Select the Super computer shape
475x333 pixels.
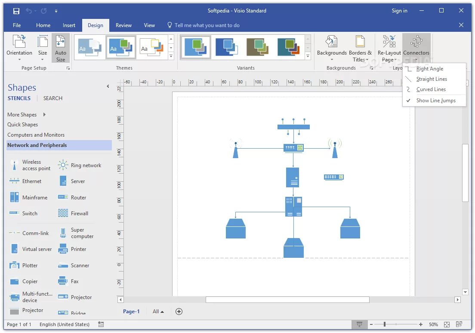[x=76, y=233]
